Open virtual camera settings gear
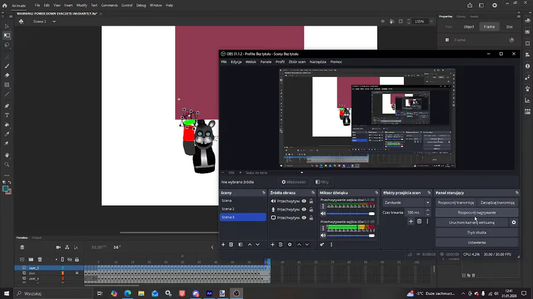 pos(513,222)
